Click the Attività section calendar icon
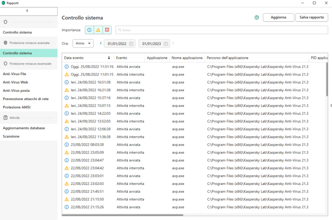 coord(5,118)
